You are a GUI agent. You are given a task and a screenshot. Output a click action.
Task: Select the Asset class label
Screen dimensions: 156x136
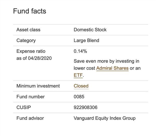tap(28, 30)
